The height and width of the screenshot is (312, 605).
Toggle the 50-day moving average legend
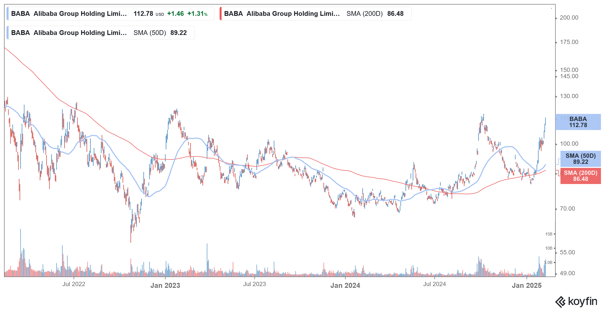tap(101, 32)
